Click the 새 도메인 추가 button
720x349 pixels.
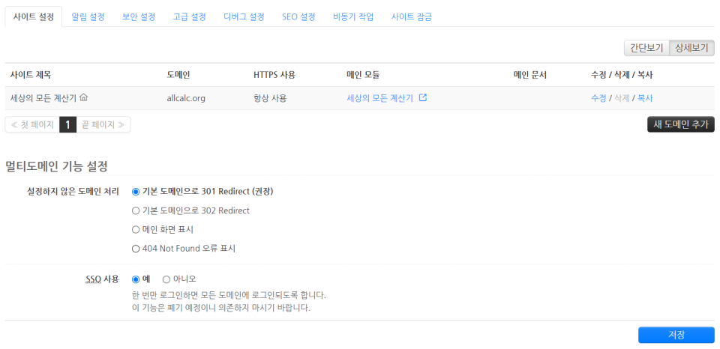[x=680, y=124]
